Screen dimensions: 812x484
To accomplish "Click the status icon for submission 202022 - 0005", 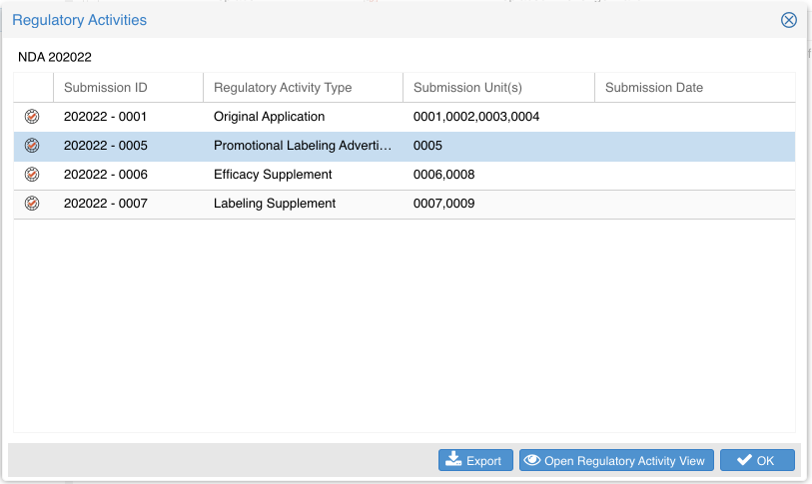I will (32, 146).
